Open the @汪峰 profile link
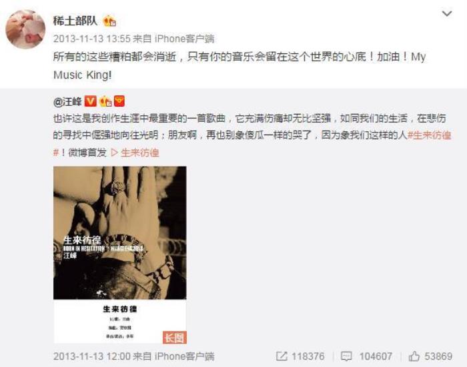 pyautogui.click(x=67, y=102)
